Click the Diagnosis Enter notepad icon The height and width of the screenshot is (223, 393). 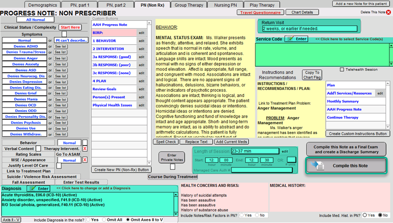32,189
